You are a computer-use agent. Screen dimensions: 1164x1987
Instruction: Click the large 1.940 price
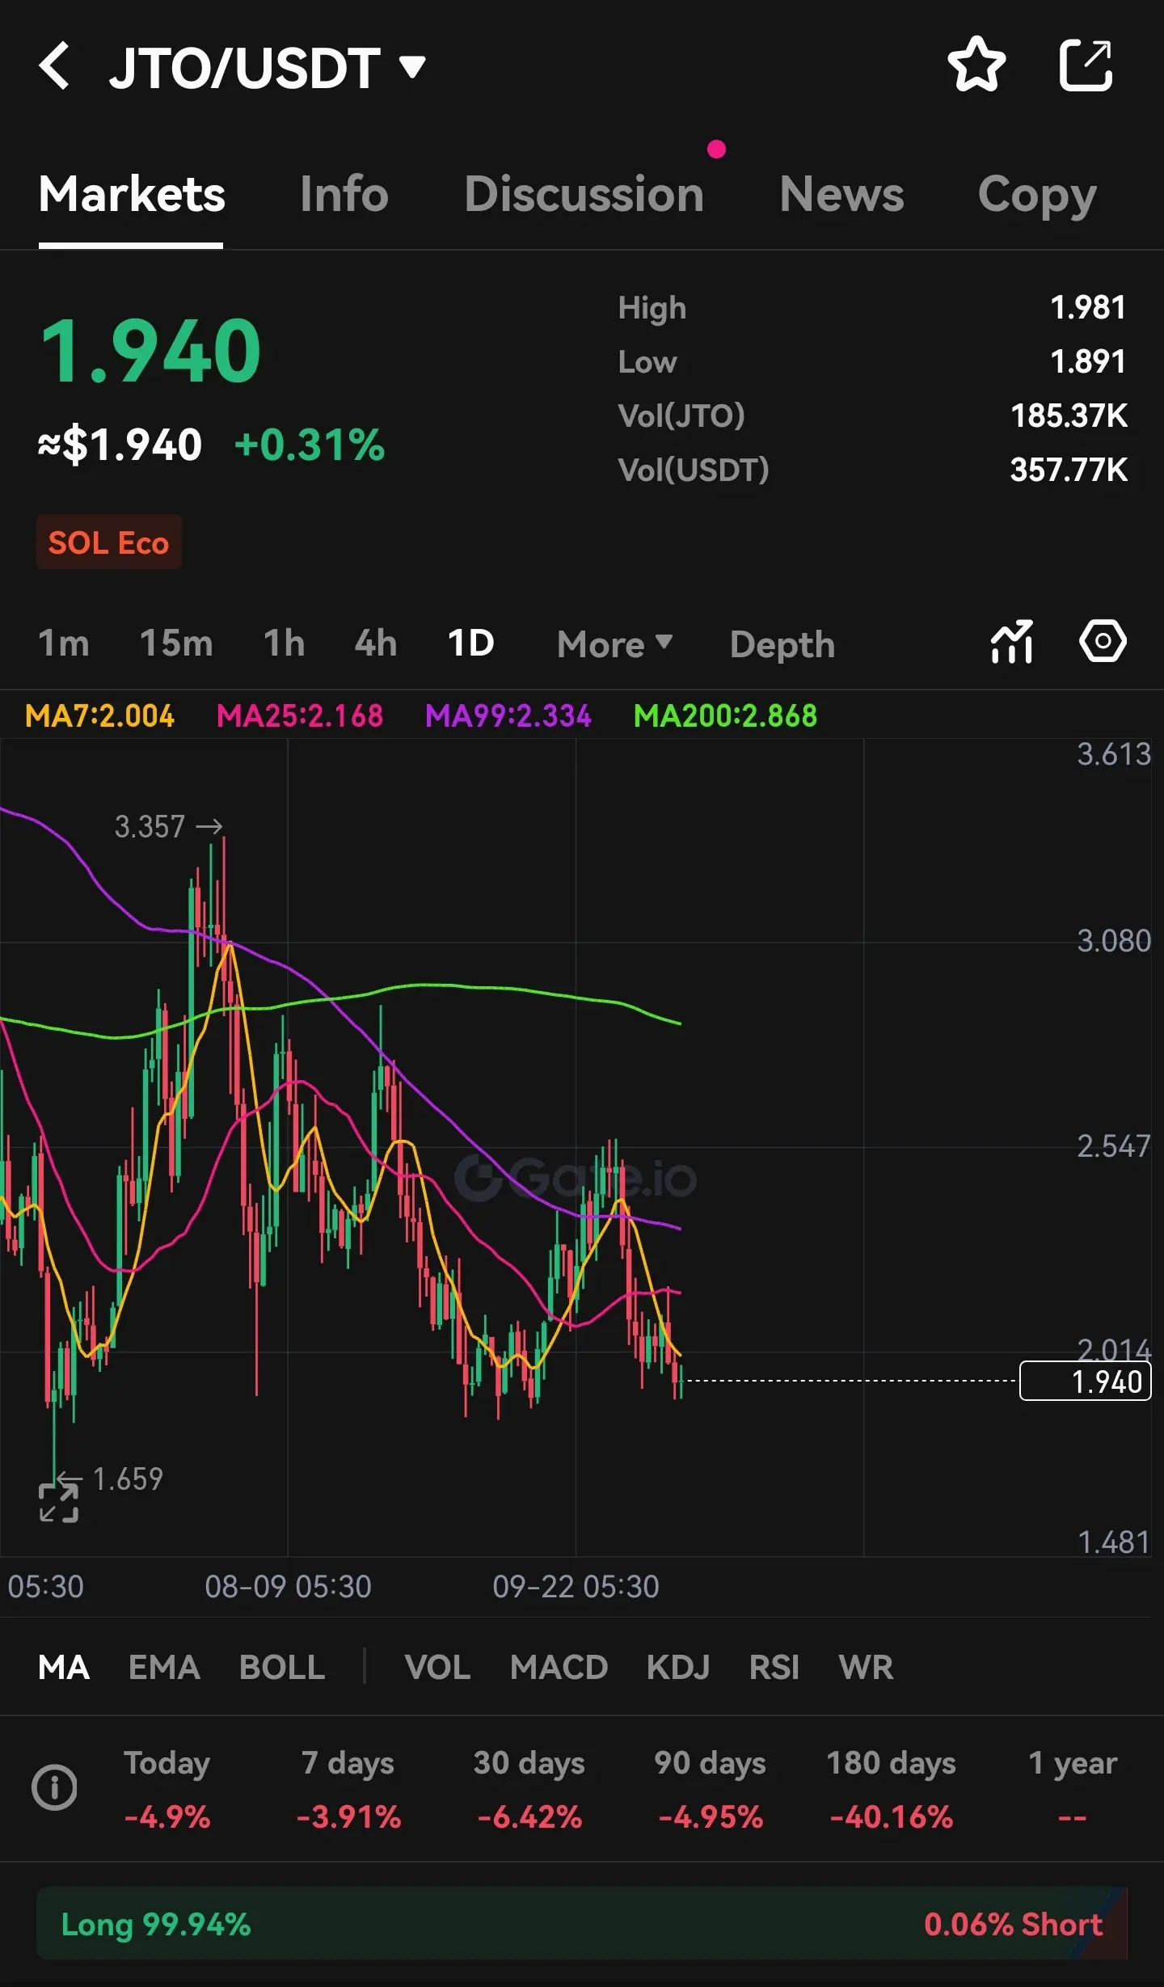(x=150, y=351)
